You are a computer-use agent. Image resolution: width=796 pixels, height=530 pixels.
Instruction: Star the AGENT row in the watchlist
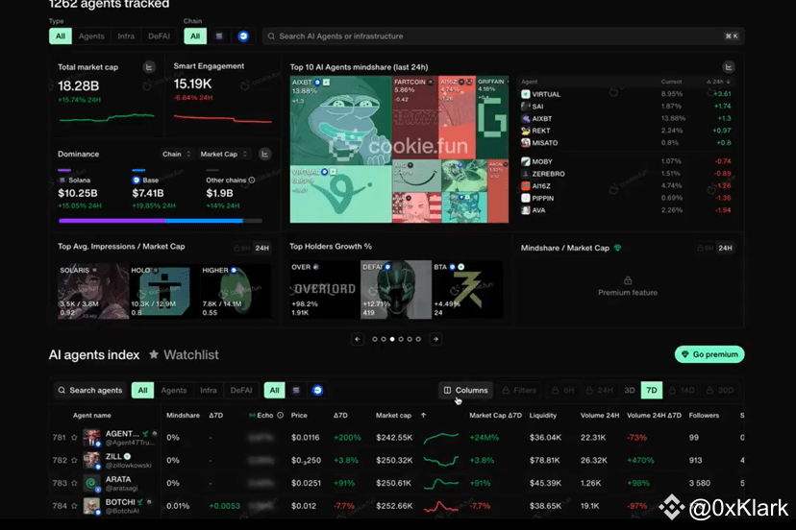pos(74,437)
